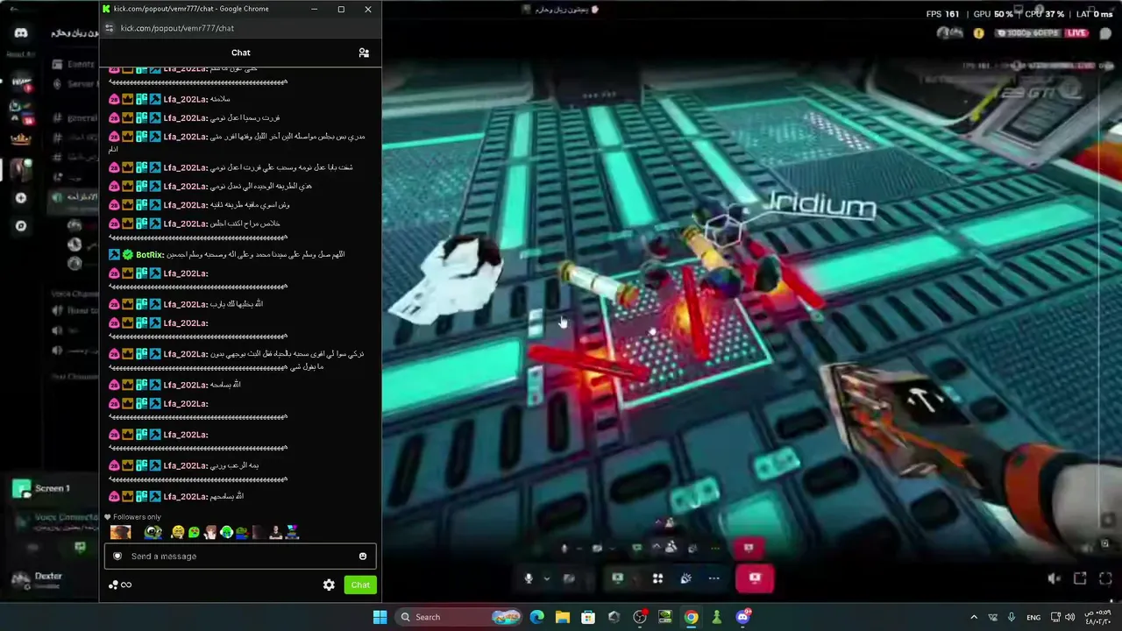
Task: Click the Send a message input field
Action: coord(240,557)
